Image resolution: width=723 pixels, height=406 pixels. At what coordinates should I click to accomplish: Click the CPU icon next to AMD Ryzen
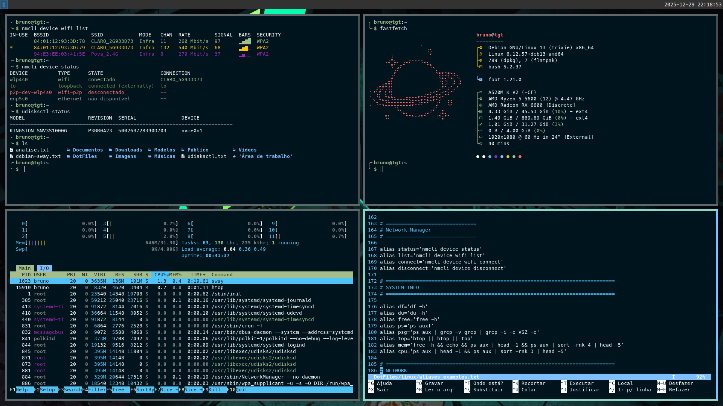click(480, 99)
